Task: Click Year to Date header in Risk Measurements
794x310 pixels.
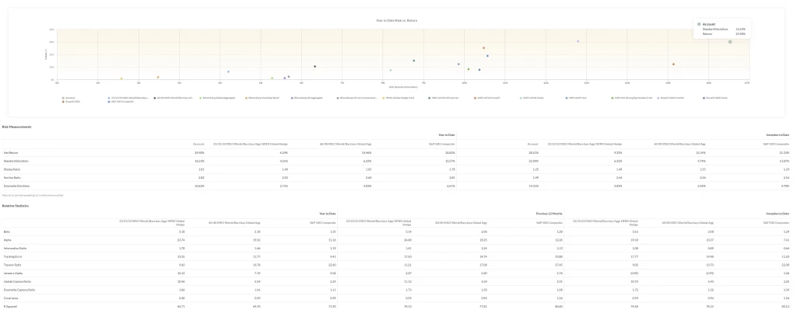Action: [447, 135]
